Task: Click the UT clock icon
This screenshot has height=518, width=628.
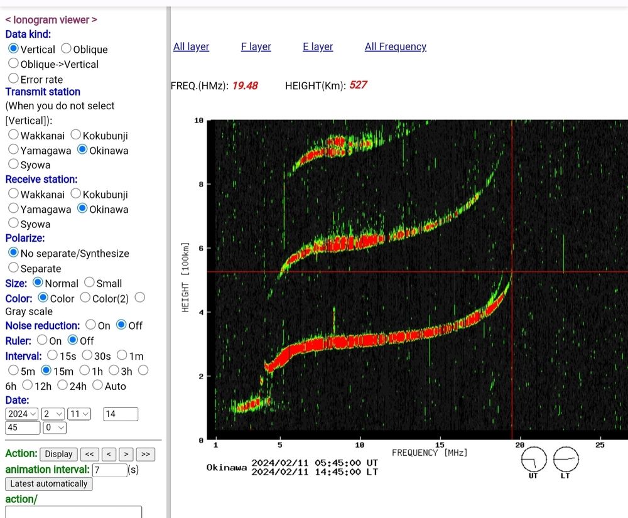Action: click(534, 460)
